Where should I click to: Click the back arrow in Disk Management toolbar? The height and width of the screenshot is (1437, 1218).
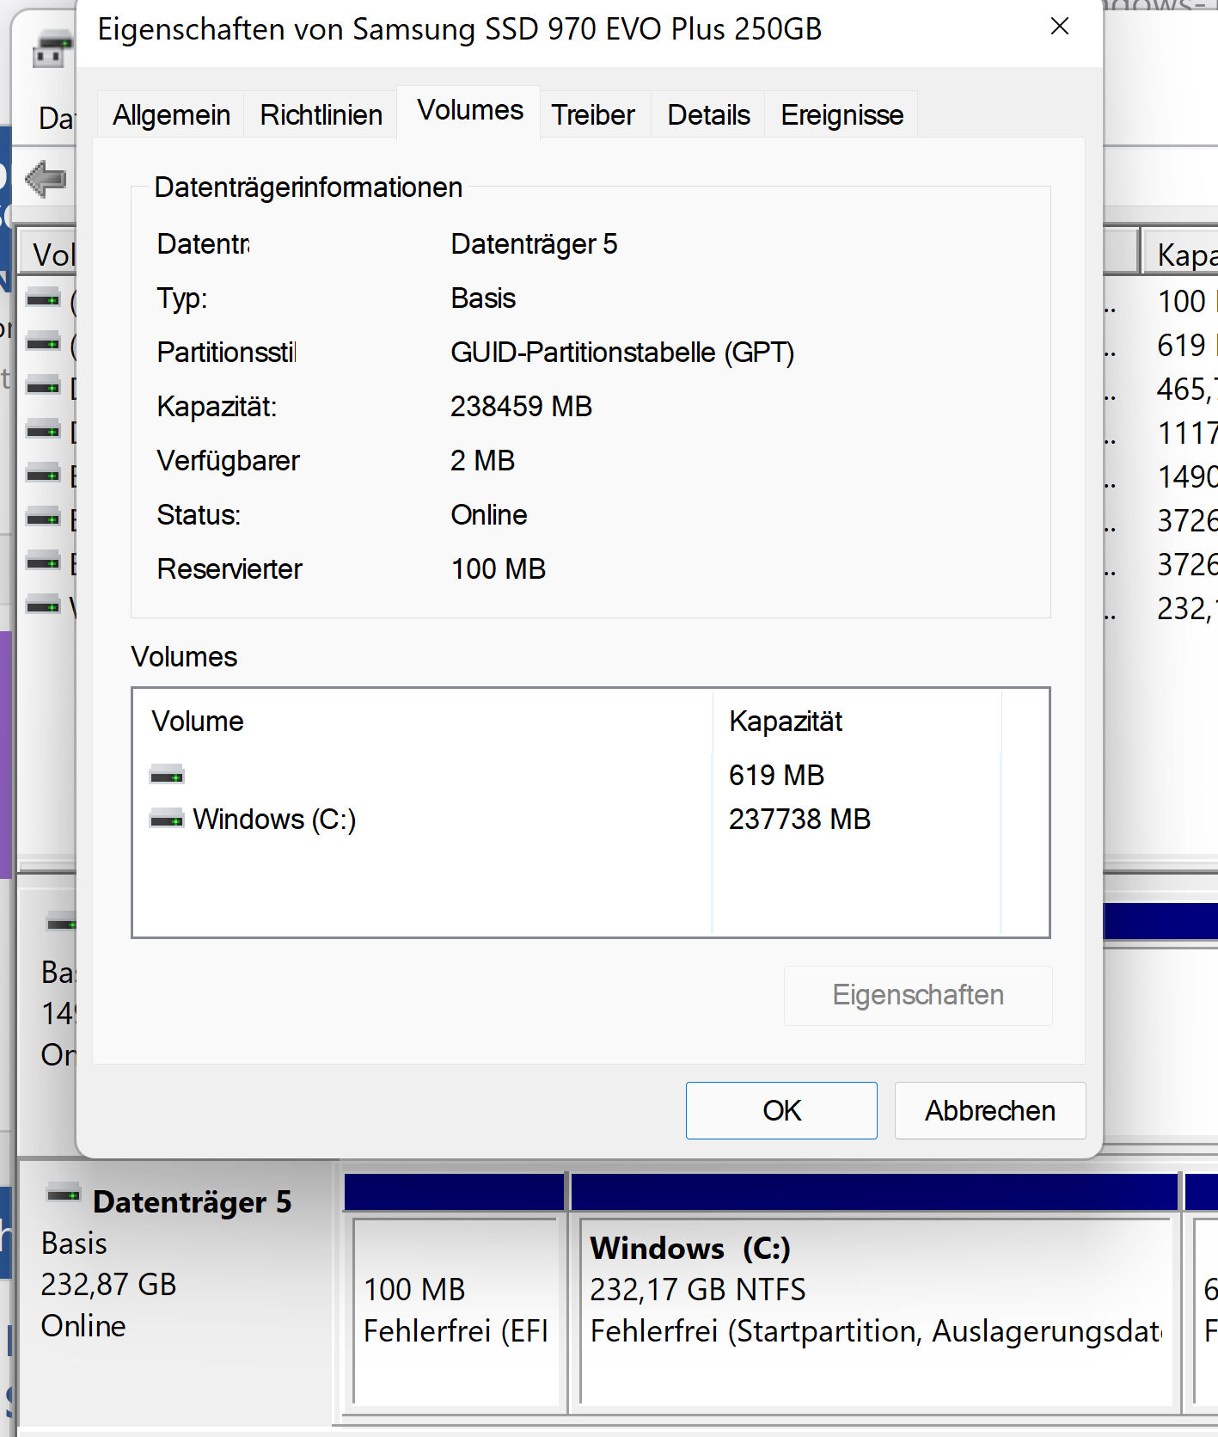(46, 179)
